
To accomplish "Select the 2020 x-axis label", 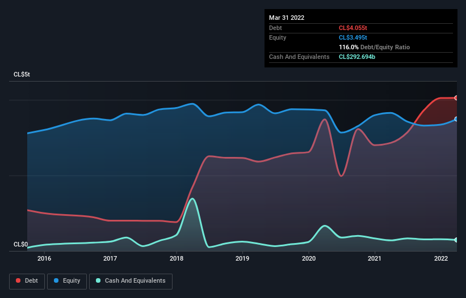I will coord(309,258).
